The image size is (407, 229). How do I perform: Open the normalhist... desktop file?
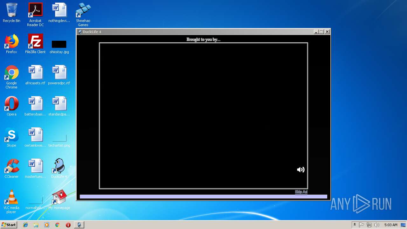click(35, 204)
